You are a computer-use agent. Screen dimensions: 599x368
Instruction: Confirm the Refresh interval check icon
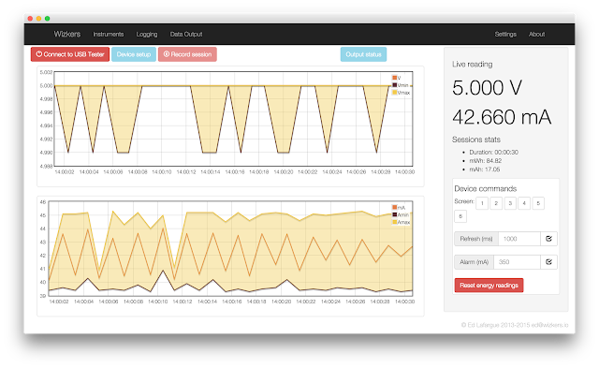pos(548,239)
